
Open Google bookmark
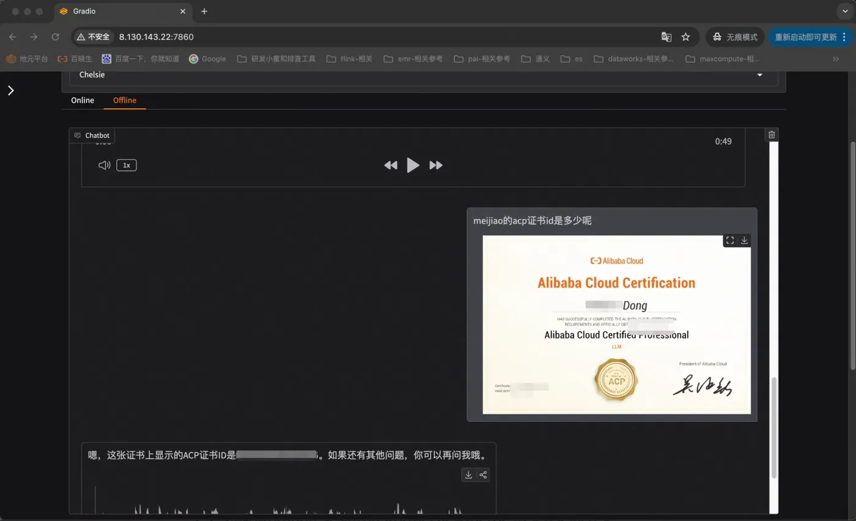click(207, 59)
